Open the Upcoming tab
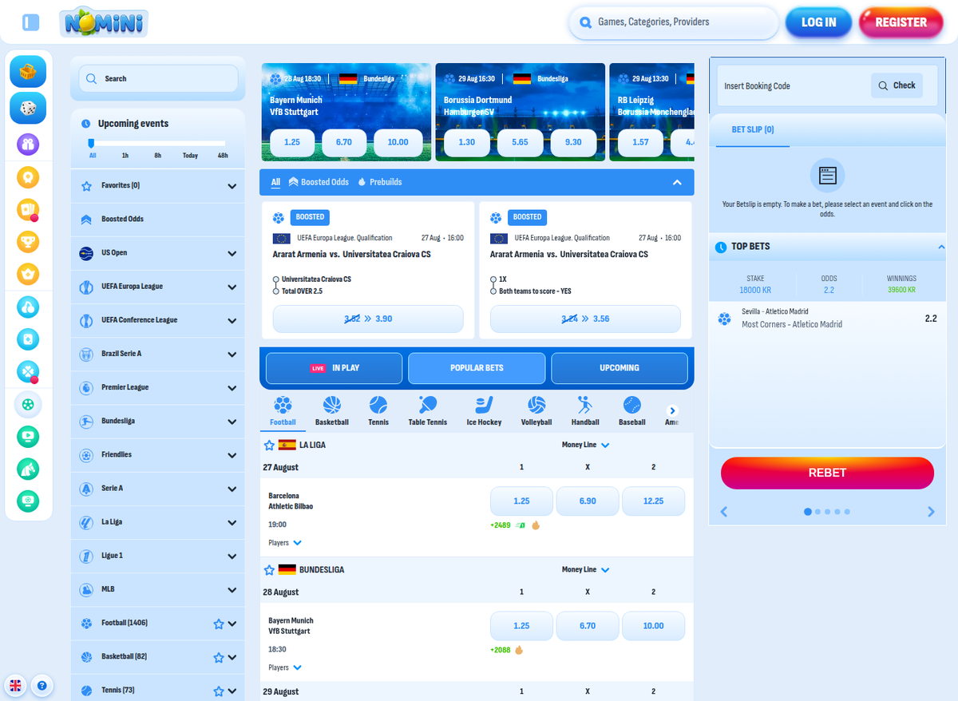This screenshot has width=958, height=701. 620,368
